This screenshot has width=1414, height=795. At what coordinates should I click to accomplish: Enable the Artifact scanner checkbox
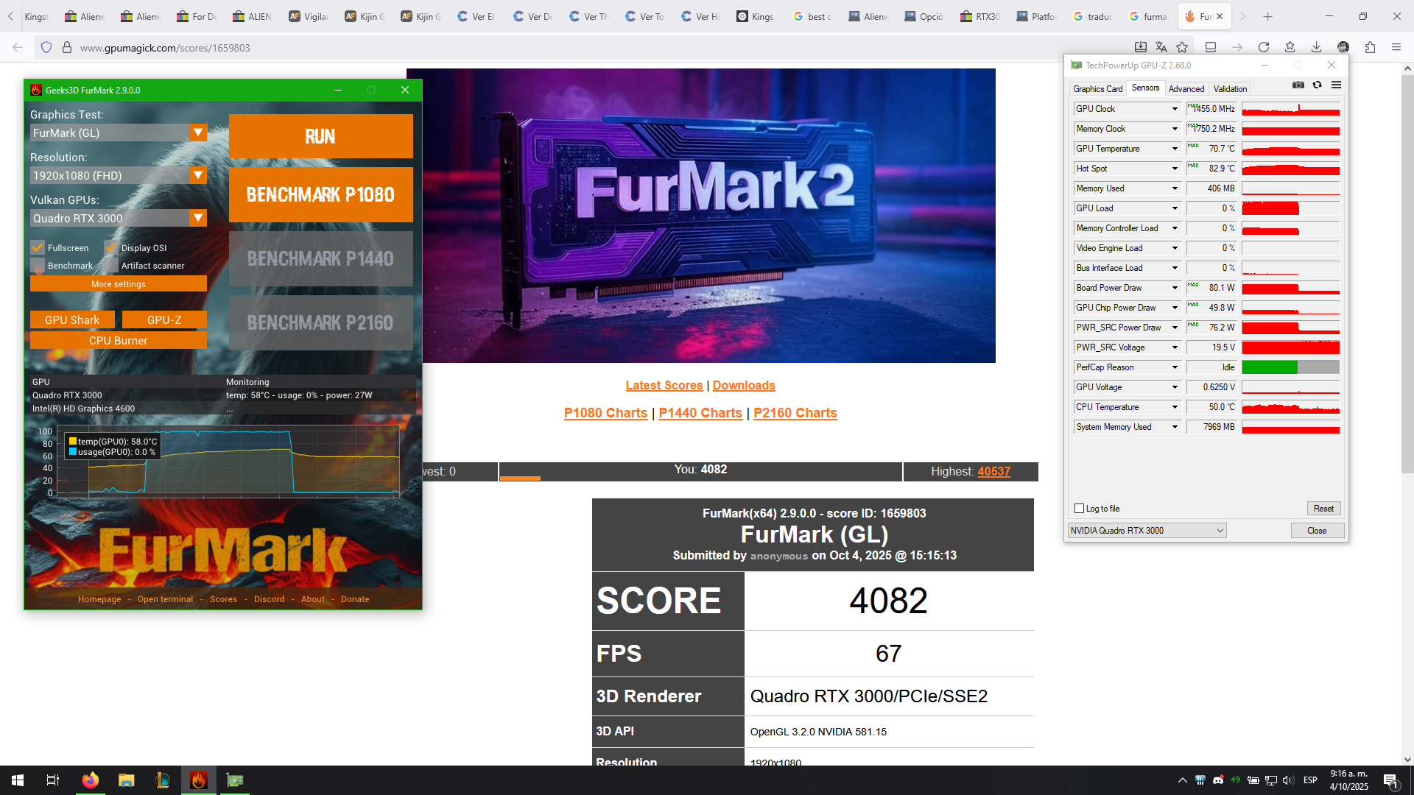(x=111, y=266)
